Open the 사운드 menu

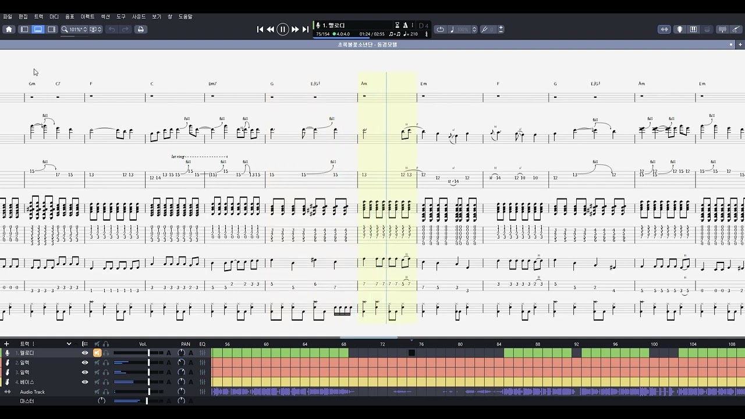tap(139, 17)
